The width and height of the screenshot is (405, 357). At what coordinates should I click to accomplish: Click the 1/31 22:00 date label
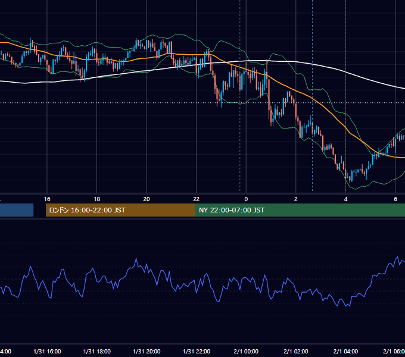[197, 351]
